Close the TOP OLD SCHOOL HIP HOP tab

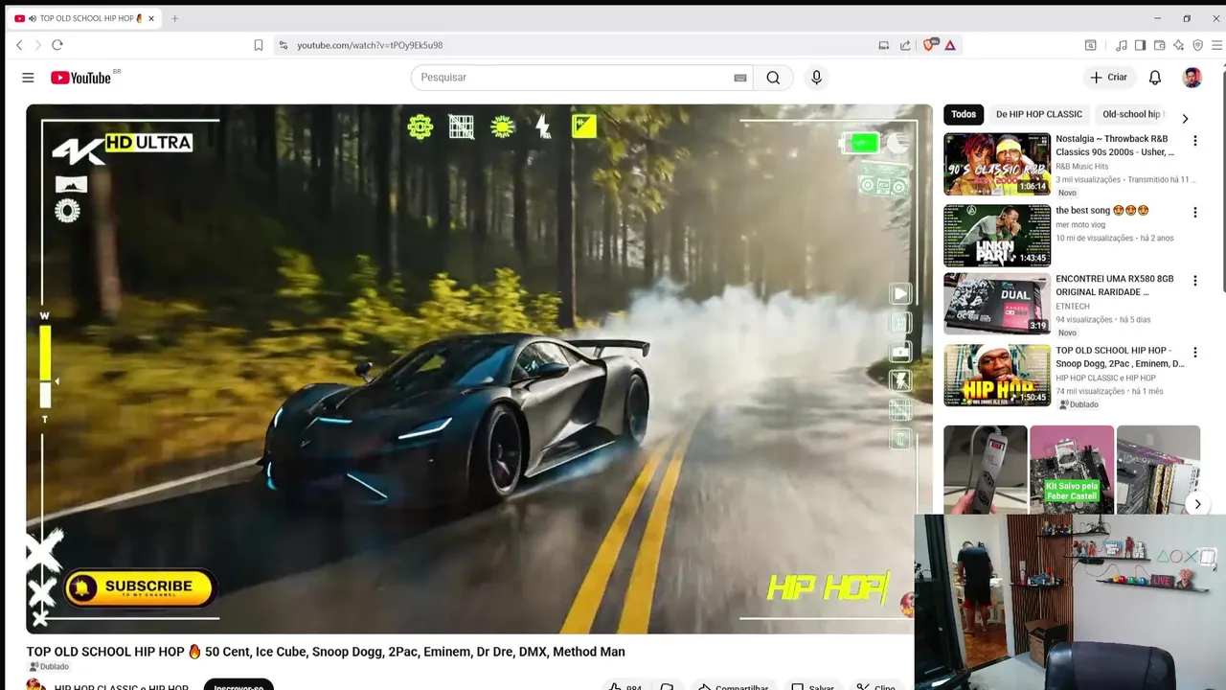tap(150, 18)
